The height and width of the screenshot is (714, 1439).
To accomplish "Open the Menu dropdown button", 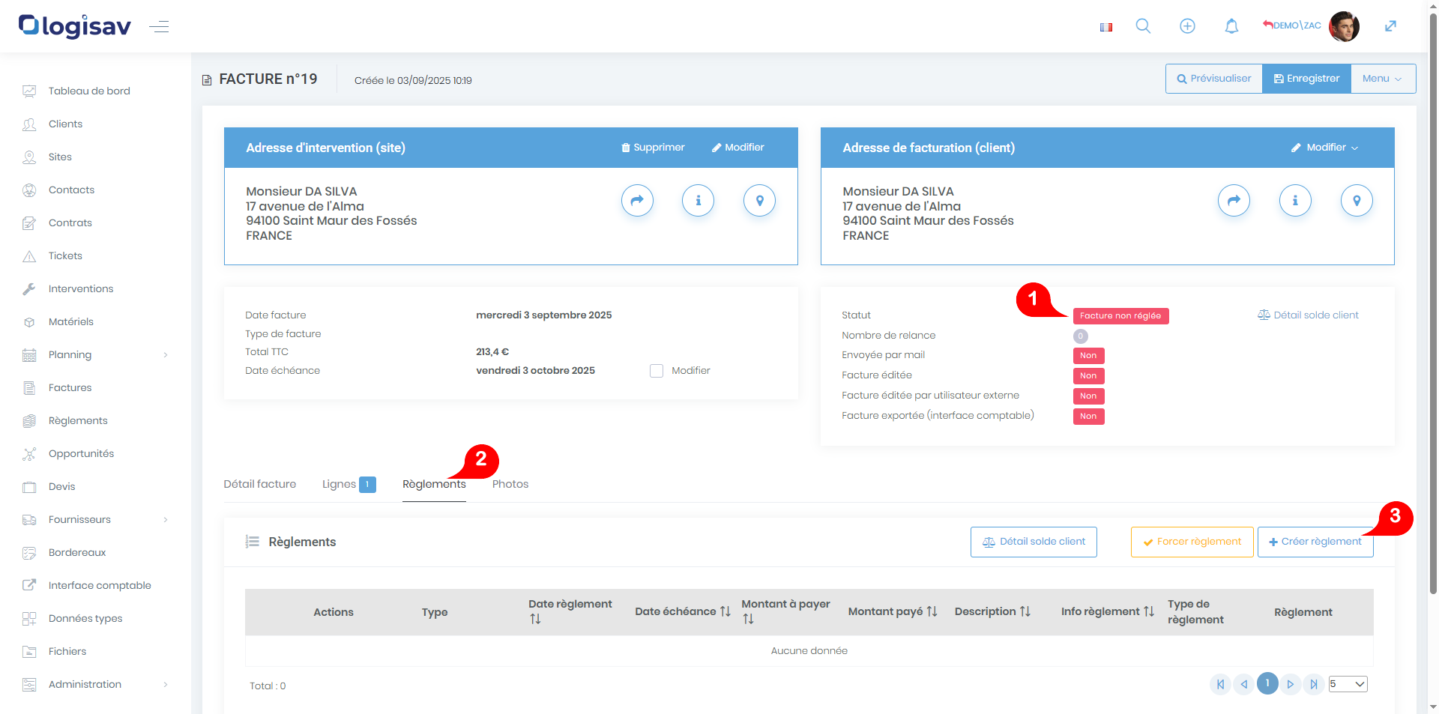I will tap(1382, 79).
